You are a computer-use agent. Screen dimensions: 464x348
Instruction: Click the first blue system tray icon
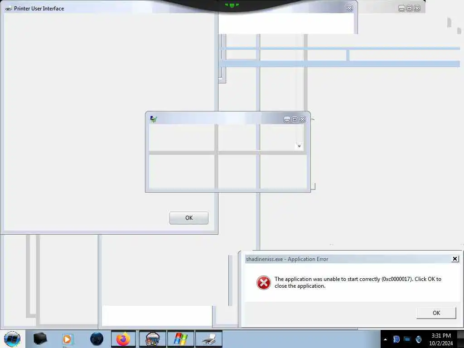coord(396,339)
